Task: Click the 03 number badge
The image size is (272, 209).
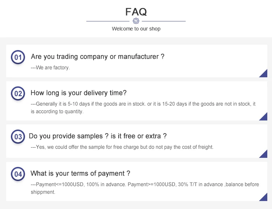Action: (x=18, y=137)
